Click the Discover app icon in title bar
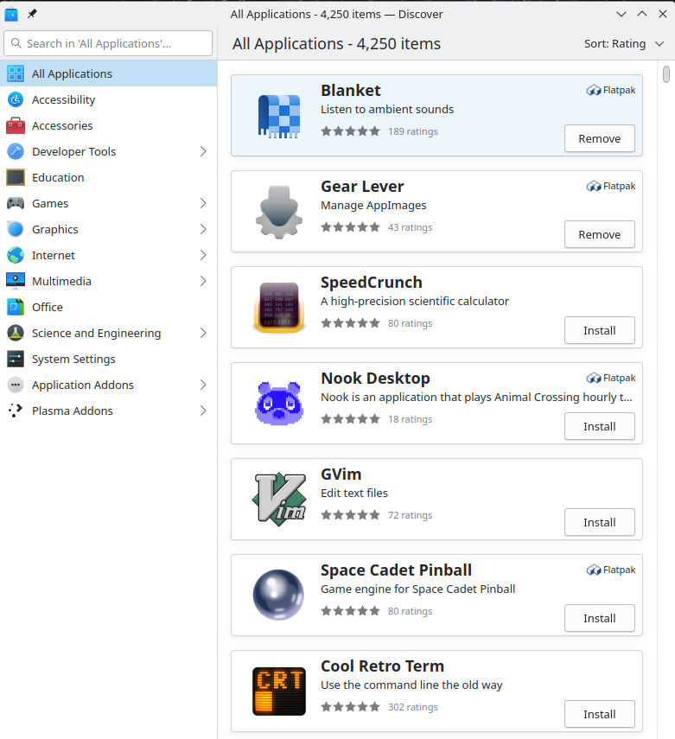This screenshot has width=675, height=739. click(x=11, y=14)
